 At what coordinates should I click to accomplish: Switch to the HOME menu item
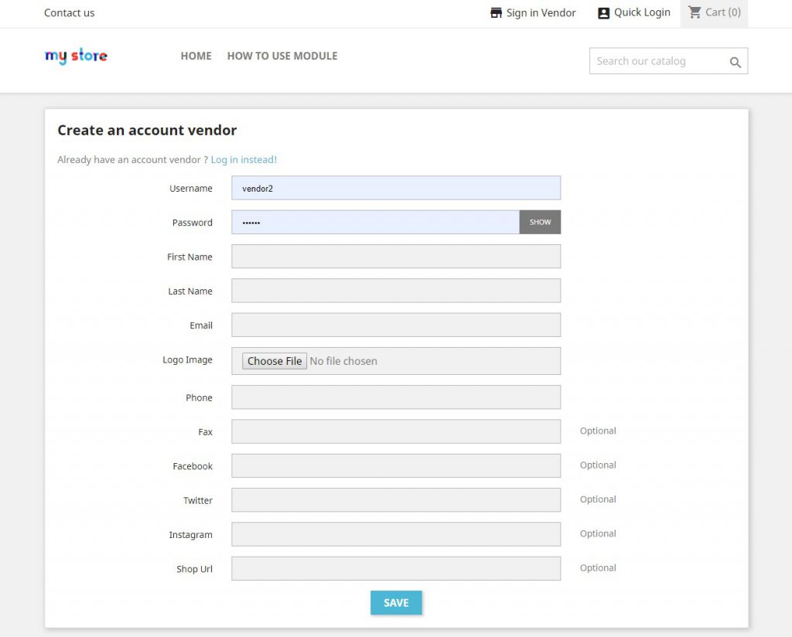click(196, 56)
